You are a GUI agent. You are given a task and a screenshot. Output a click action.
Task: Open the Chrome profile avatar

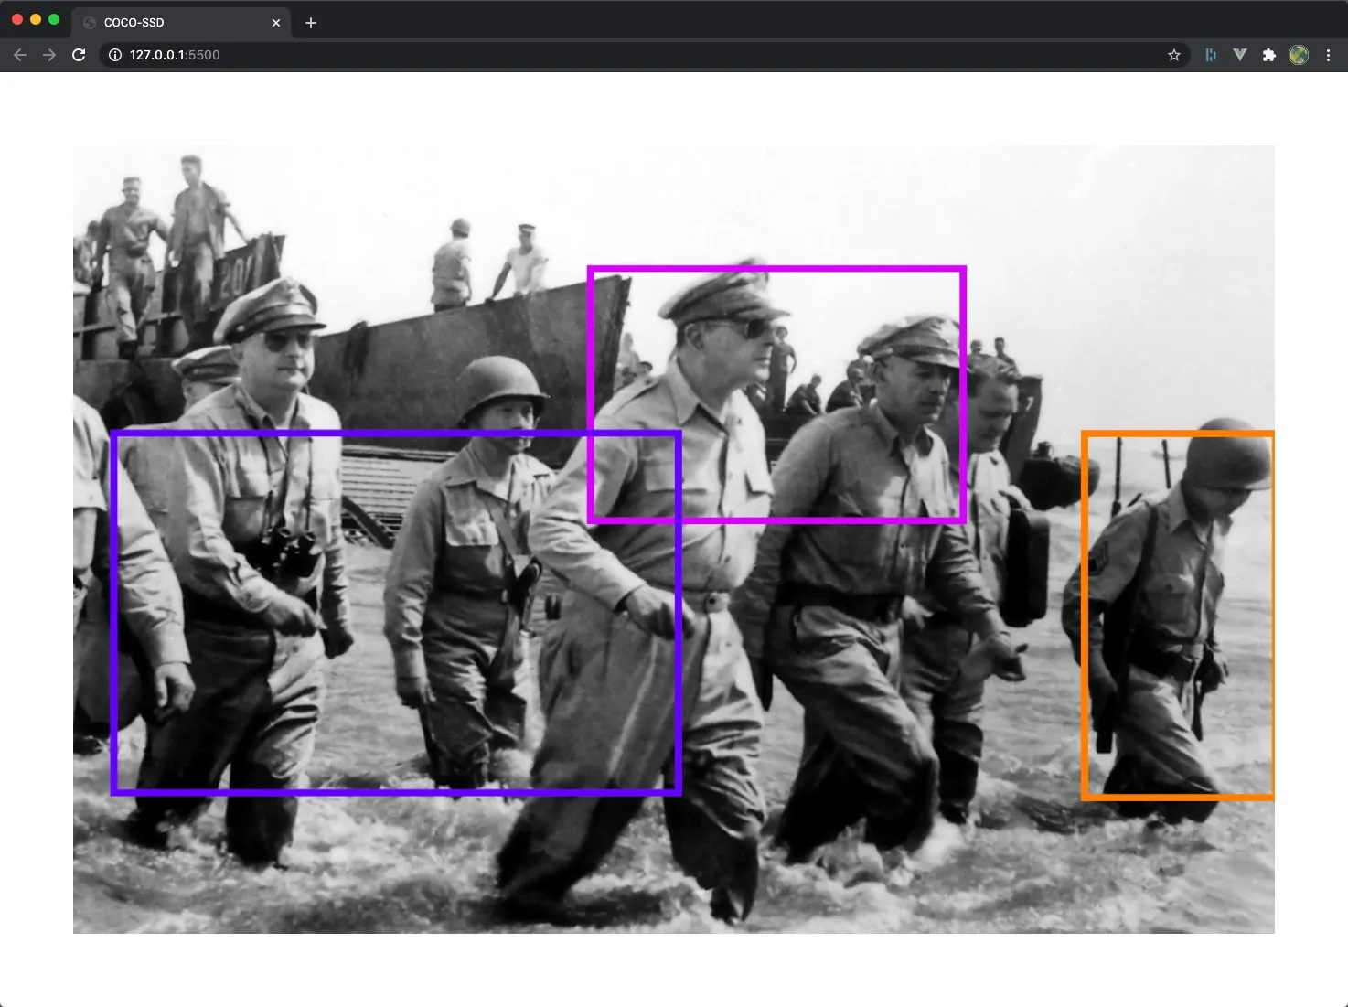point(1299,55)
